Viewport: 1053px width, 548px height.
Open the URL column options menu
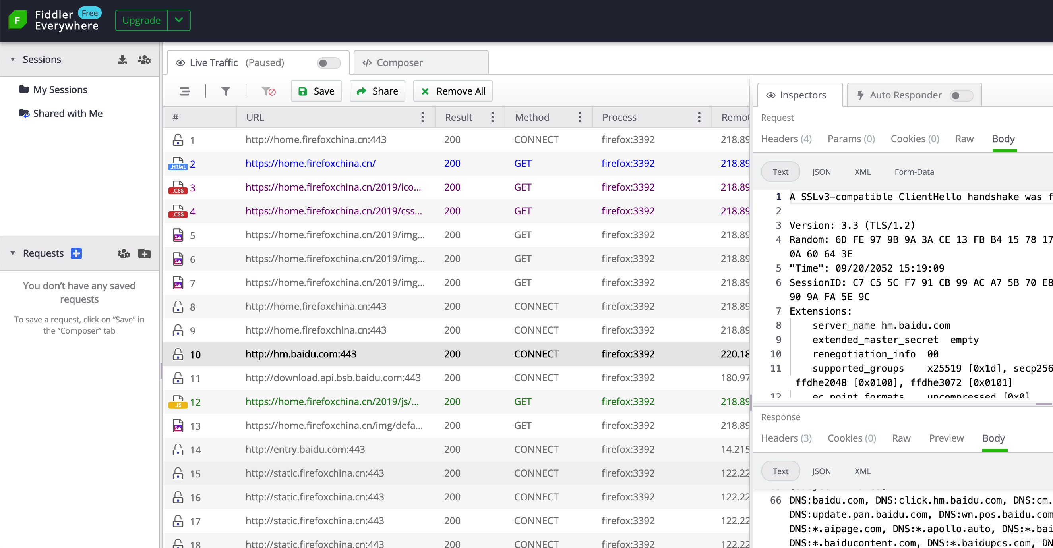(422, 118)
